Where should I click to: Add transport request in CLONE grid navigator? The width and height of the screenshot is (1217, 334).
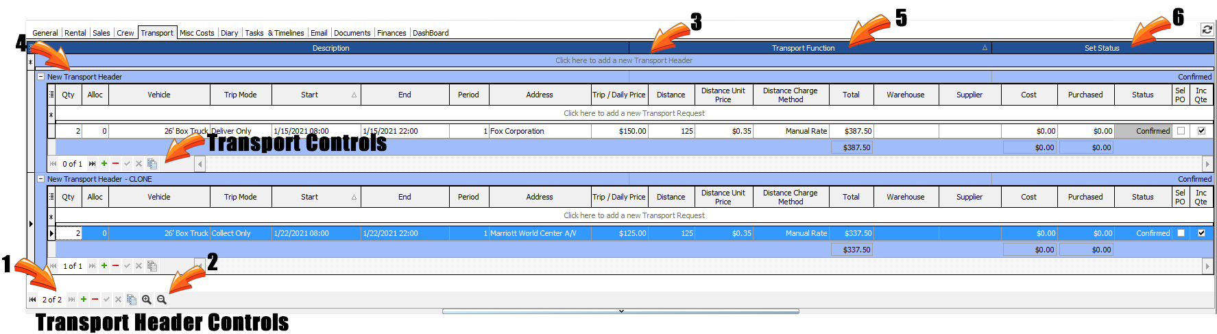click(104, 266)
